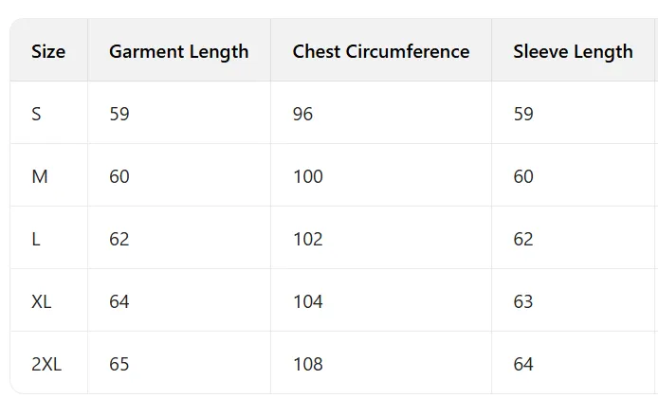
Task: Click the Sleeve Length column header
Action: point(573,51)
